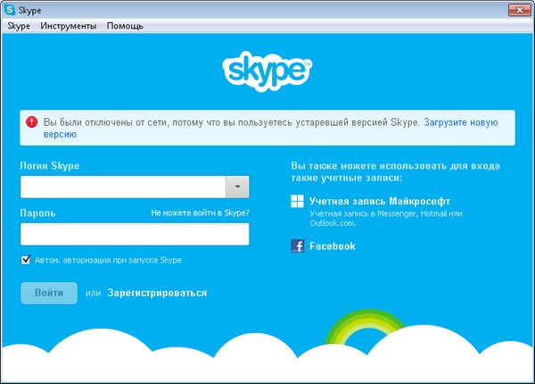The height and width of the screenshot is (384, 535).
Task: Click the 'Пароль' label text
Action: [37, 213]
